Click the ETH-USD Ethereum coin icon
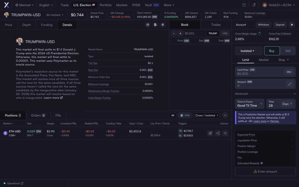299x187 pixels. 5,133
